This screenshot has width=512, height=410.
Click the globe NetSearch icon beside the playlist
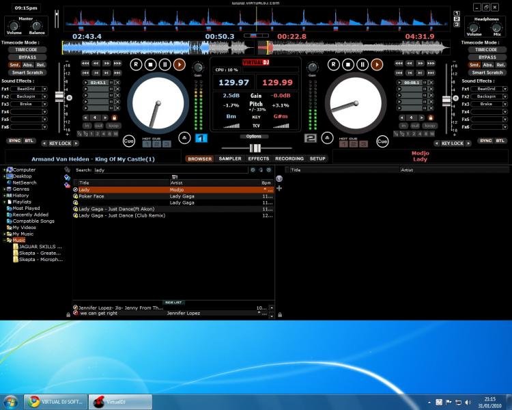[x=279, y=178]
